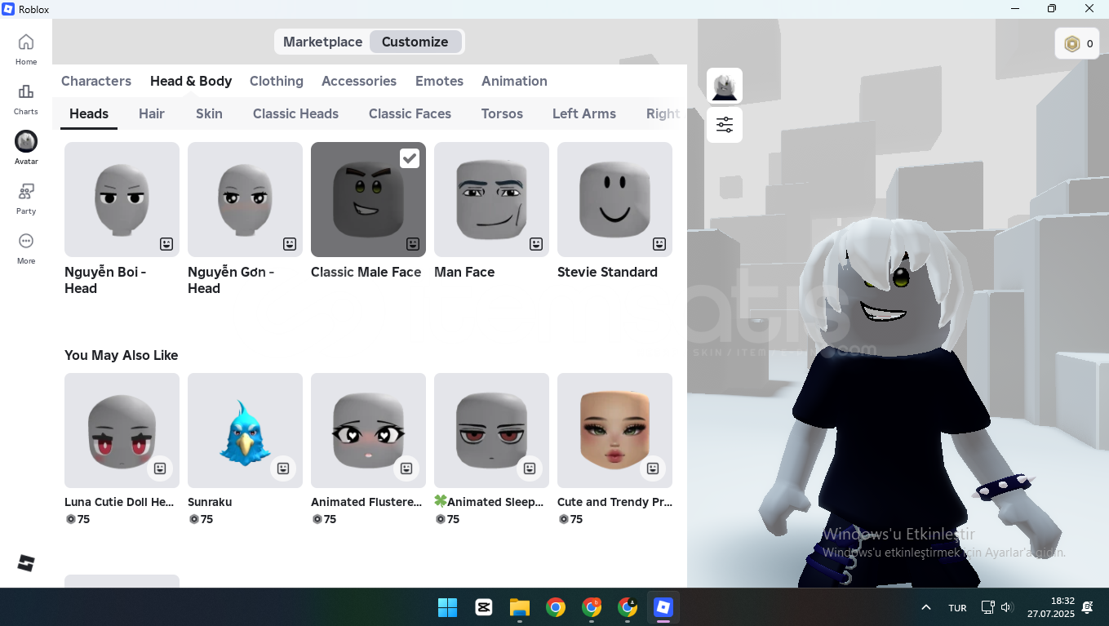Viewport: 1109px width, 626px height.
Task: Select the Torsos subtab
Action: [x=502, y=113]
